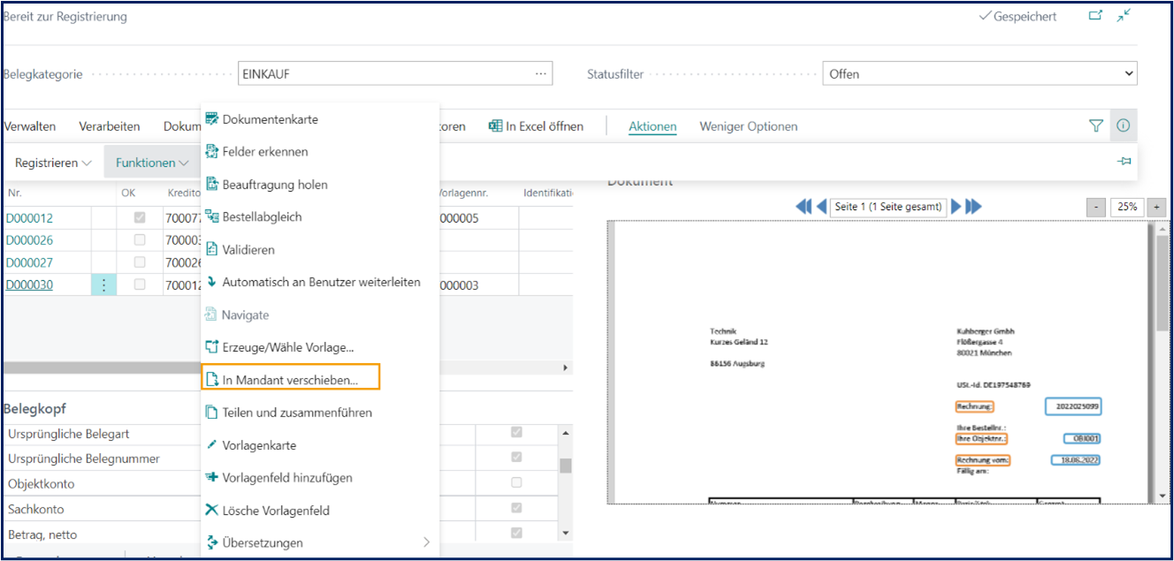Screen dimensions: 1174x561
Task: Zoom in document with plus button
Action: (x=1156, y=207)
